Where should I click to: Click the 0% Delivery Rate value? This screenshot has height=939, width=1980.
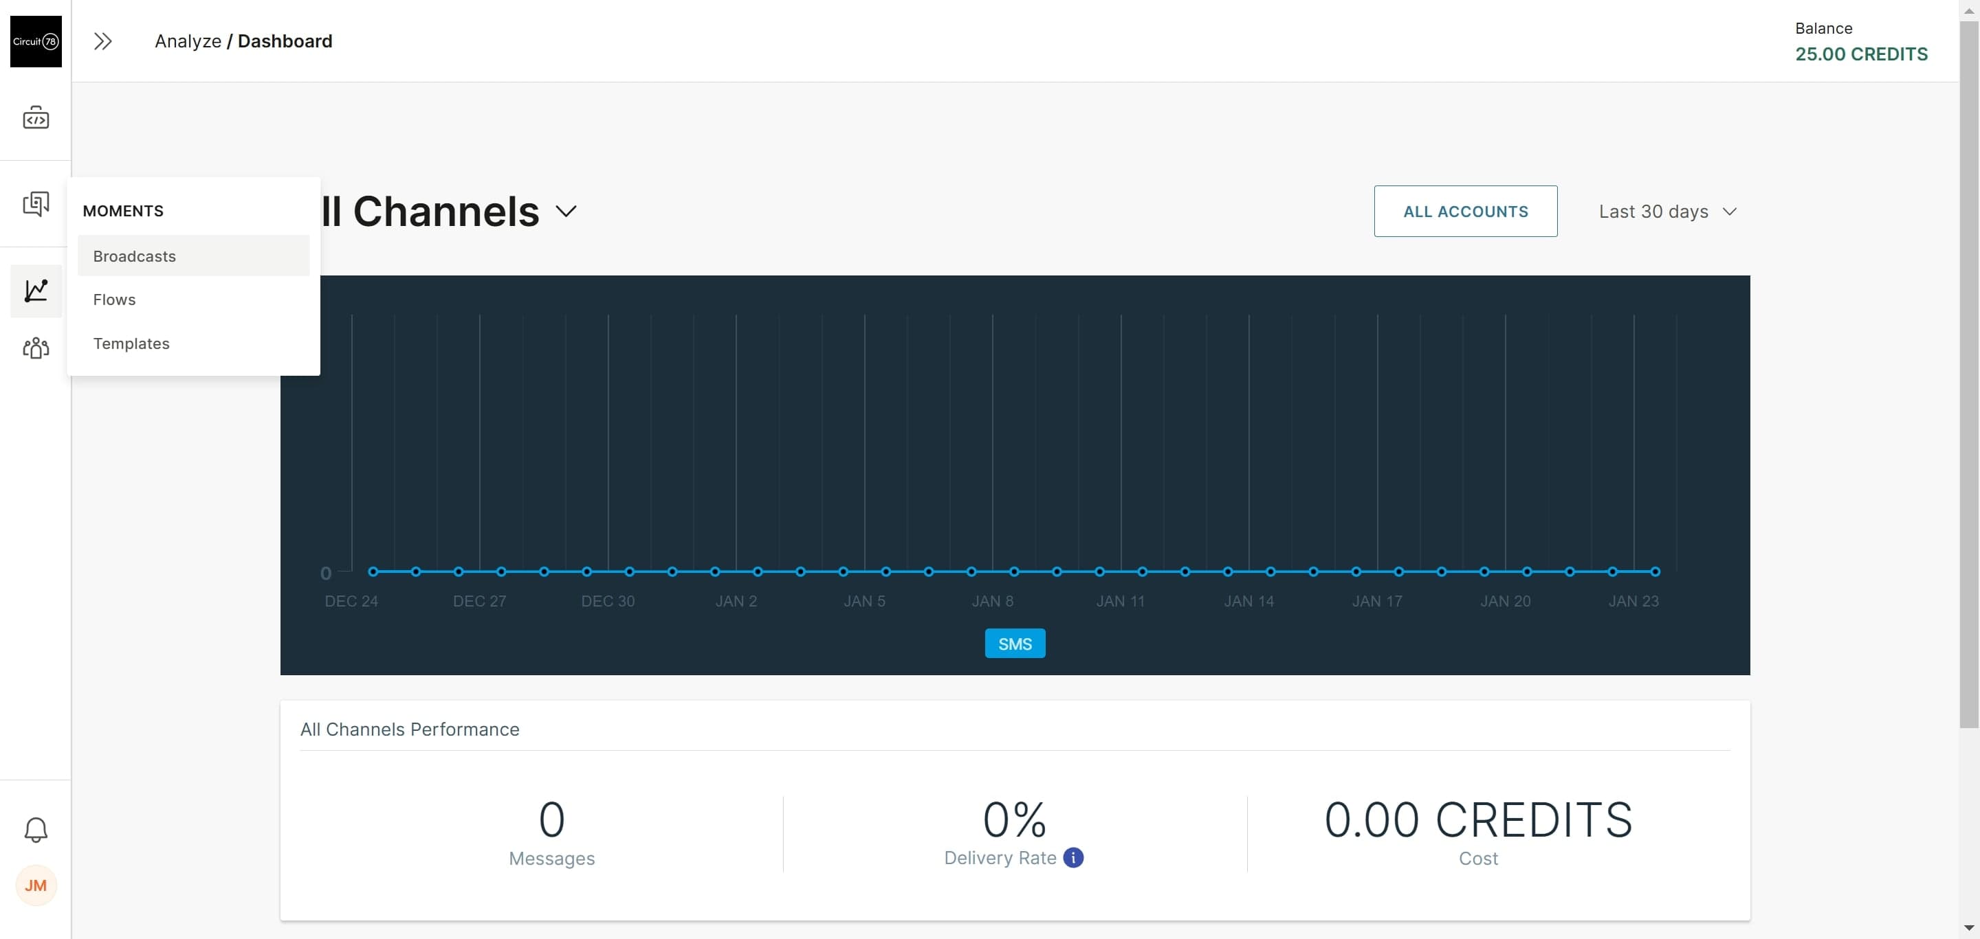point(1015,819)
